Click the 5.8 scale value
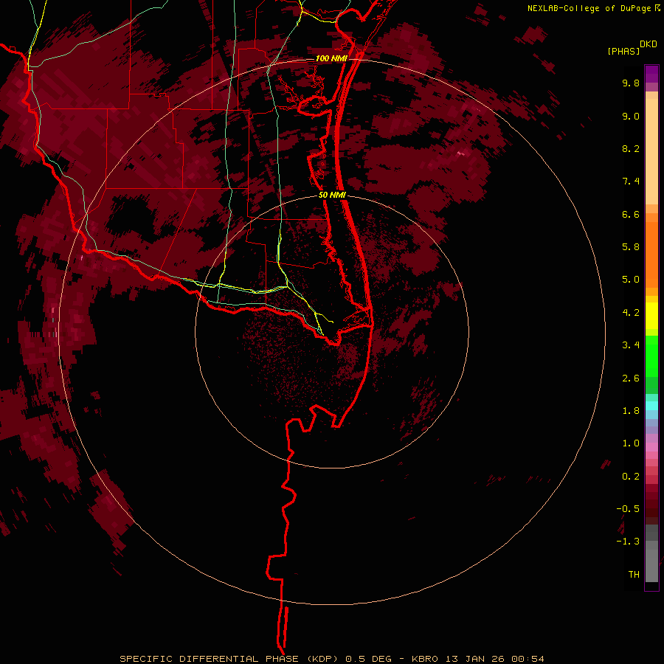The image size is (664, 664). click(x=631, y=247)
